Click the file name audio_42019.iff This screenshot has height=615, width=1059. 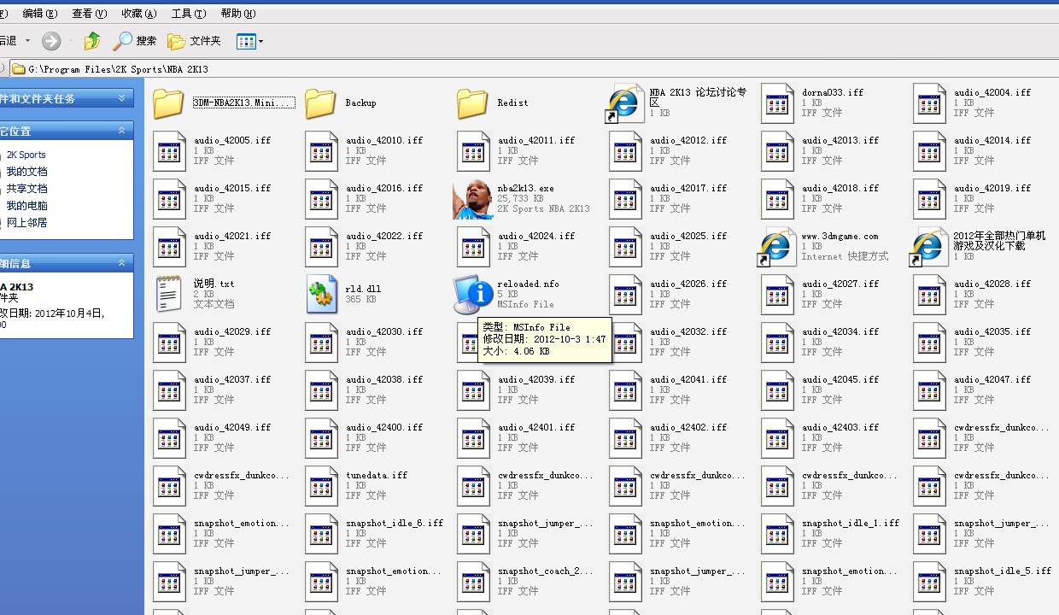click(x=992, y=188)
